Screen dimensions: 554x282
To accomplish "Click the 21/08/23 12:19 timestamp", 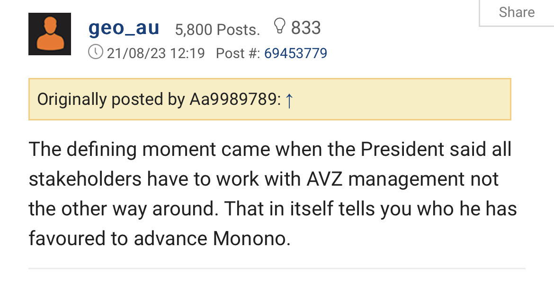I will click(x=156, y=53).
